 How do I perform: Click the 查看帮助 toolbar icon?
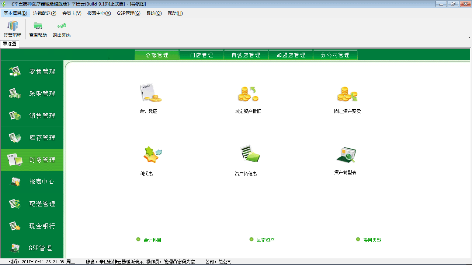38,26
